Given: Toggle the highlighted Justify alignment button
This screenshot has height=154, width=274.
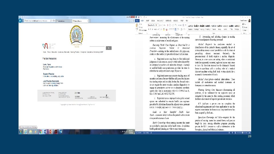Looking at the screenshot, I should [x=176, y=29].
